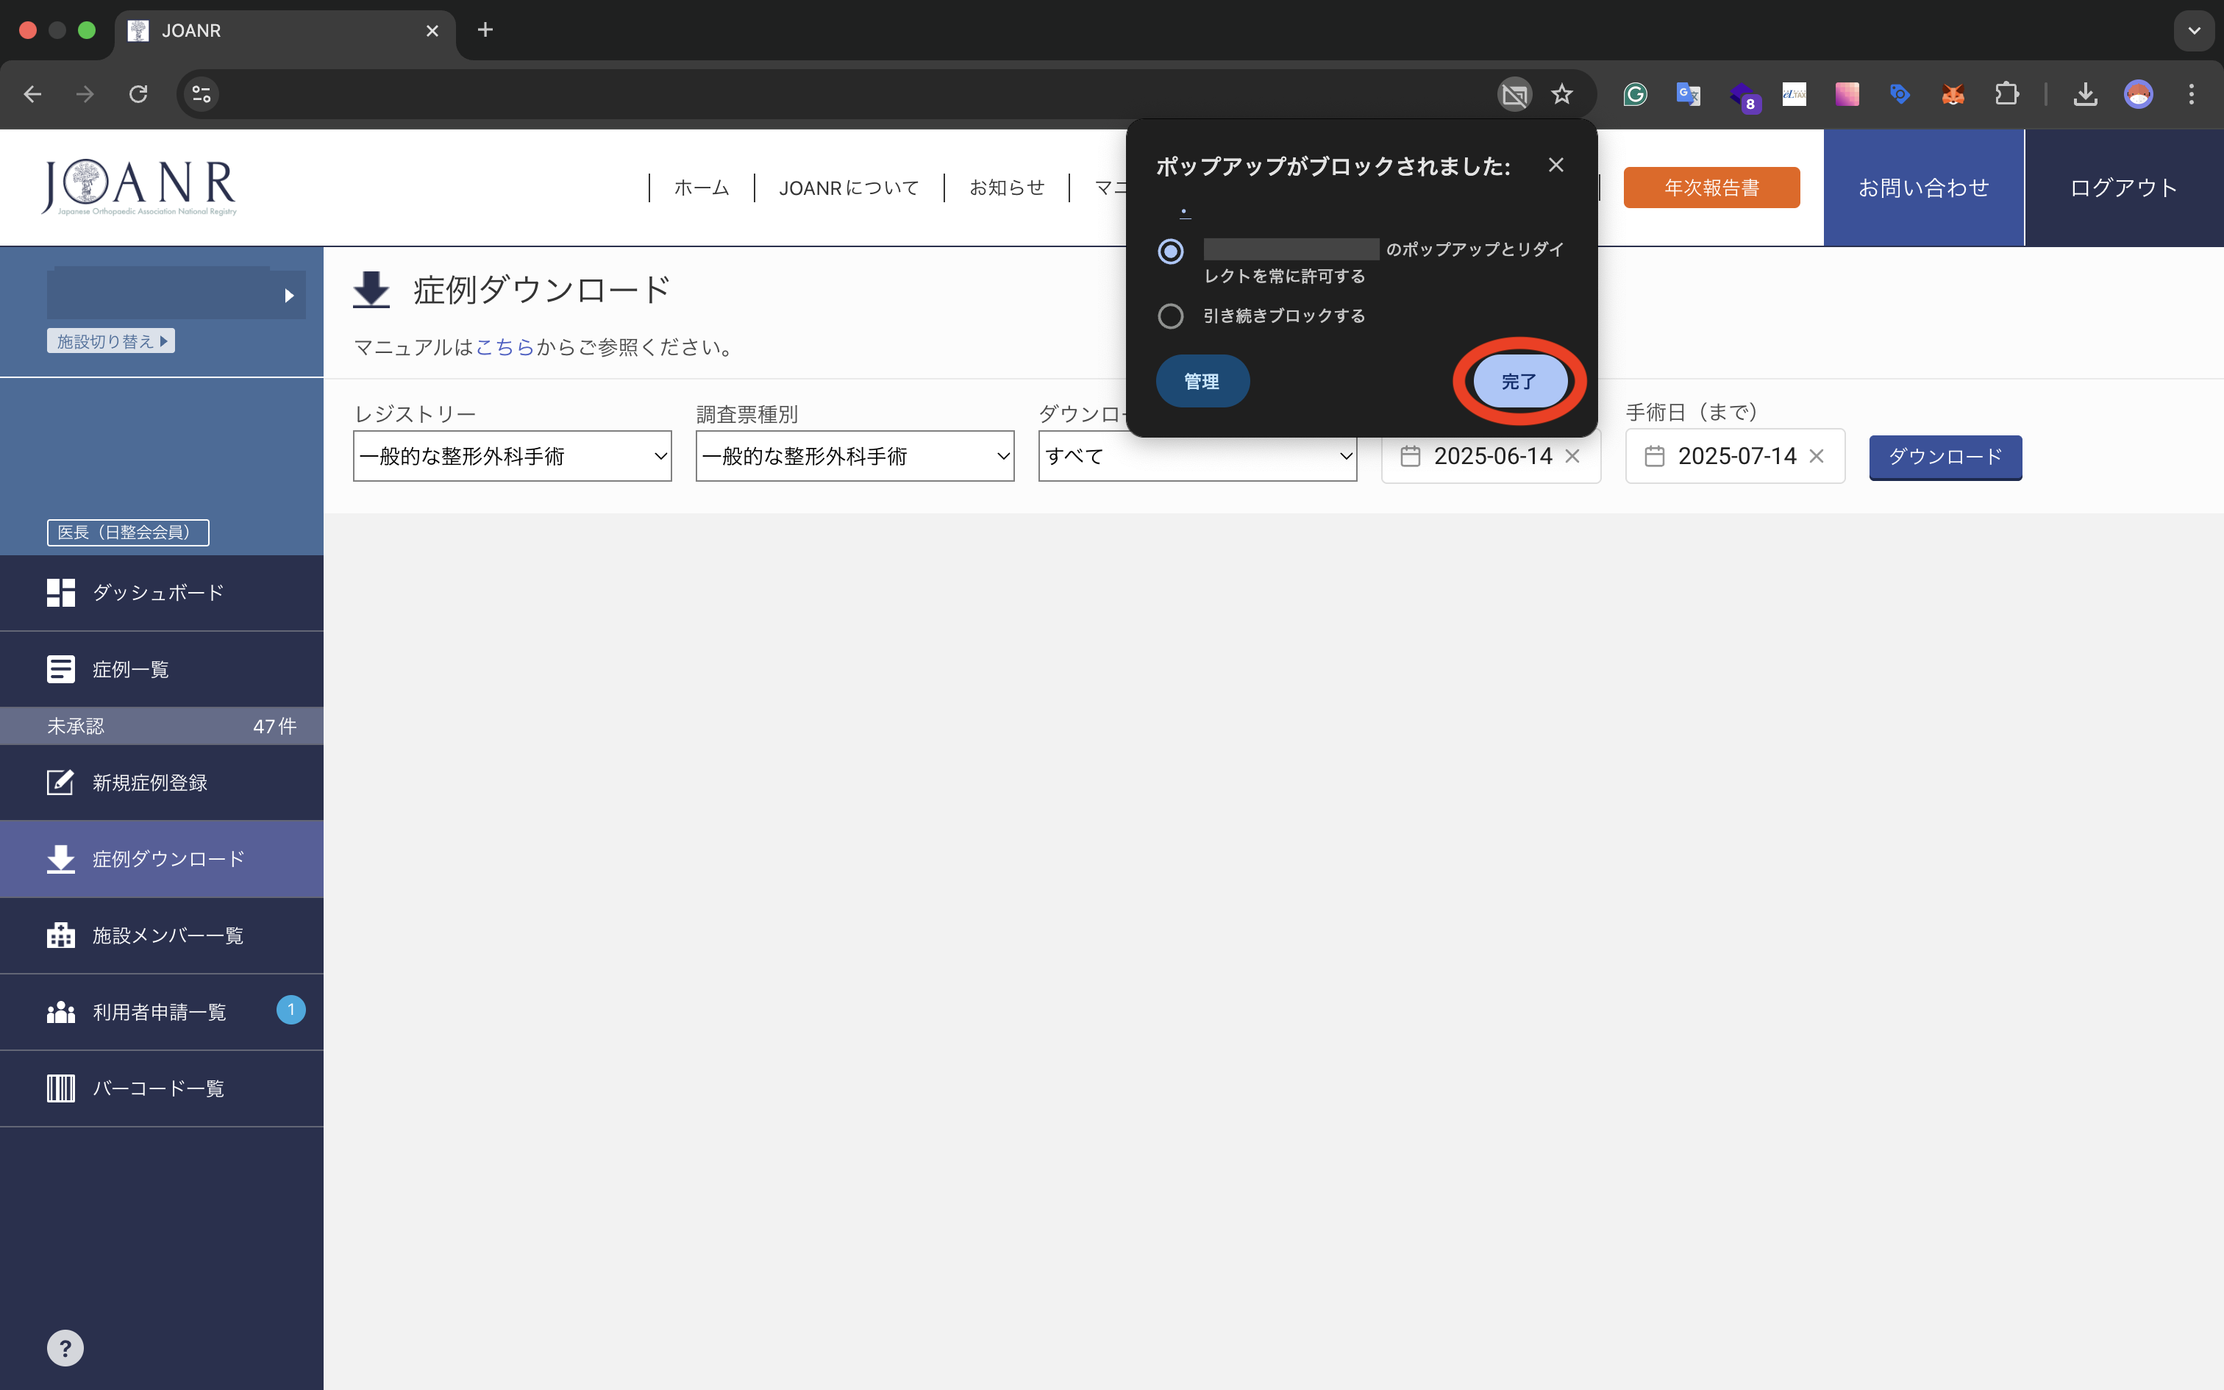Screen dimensions: 2224x1390
Task: Open 新規症例登録 from the sidebar
Action: 60,783
